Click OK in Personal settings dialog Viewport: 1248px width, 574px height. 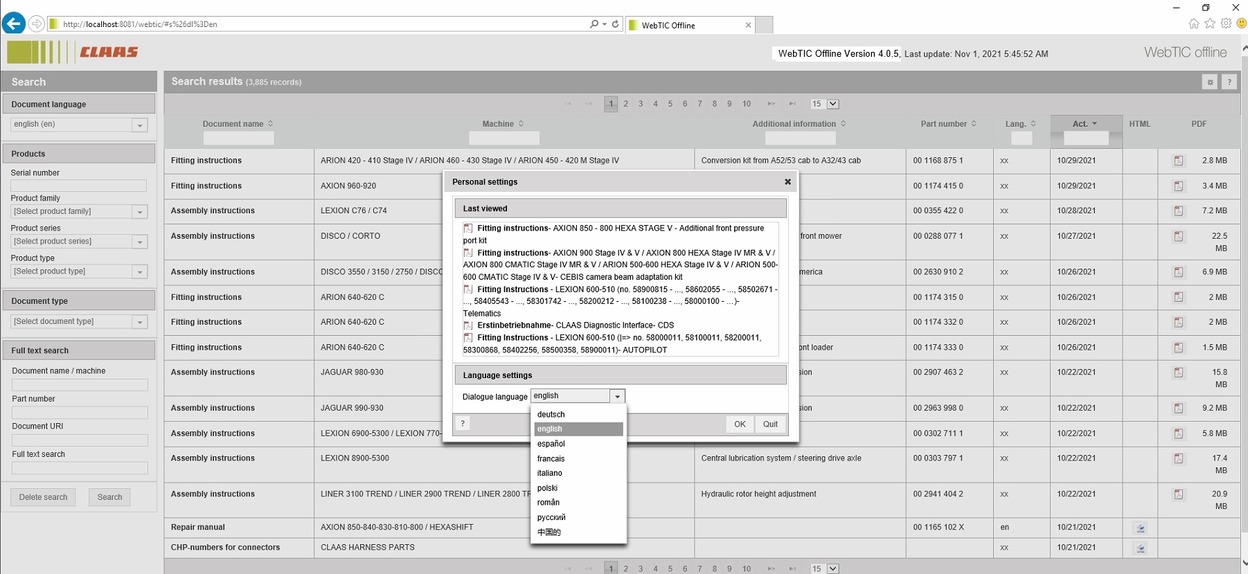click(740, 424)
